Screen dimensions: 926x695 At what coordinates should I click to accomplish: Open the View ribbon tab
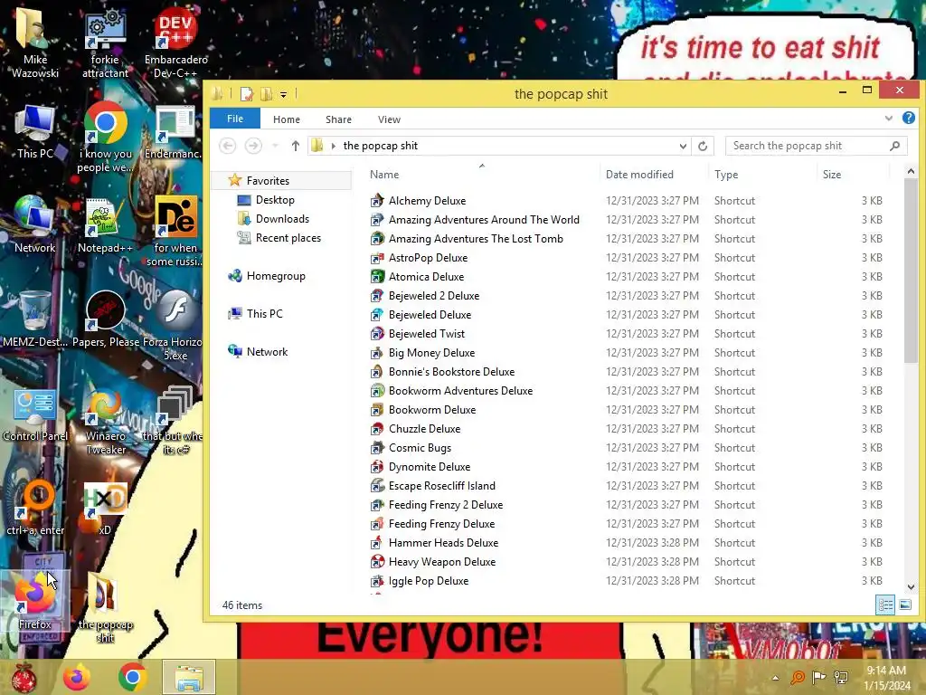(389, 119)
